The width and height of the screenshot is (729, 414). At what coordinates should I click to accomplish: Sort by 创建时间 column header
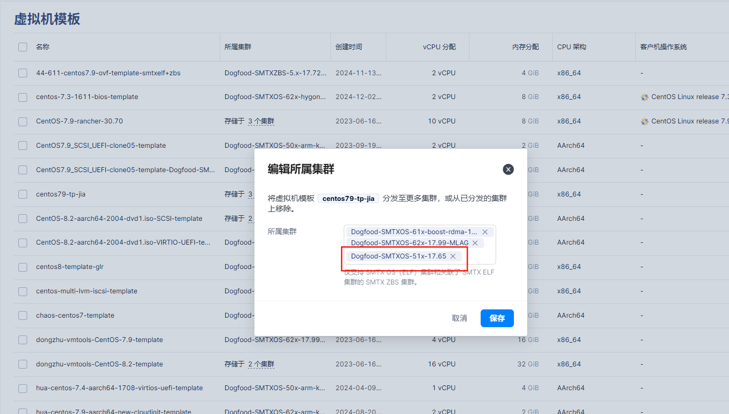(x=349, y=47)
